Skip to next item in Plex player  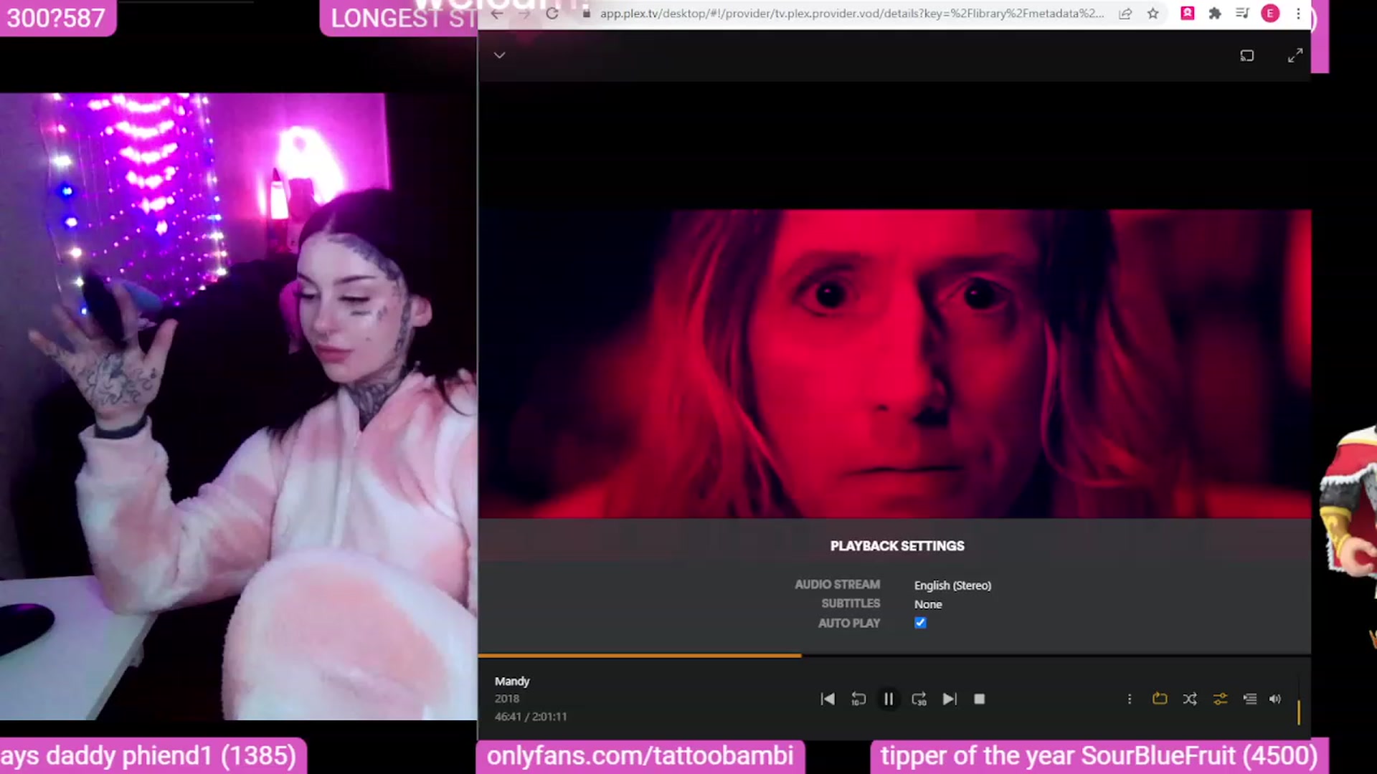click(x=949, y=699)
